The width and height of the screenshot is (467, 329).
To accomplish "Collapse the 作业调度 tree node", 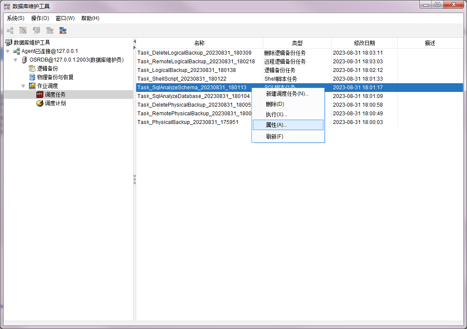I will tap(23, 86).
